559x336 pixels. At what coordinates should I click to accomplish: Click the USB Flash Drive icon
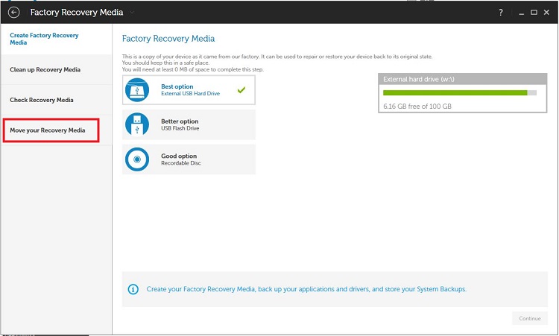(x=137, y=124)
